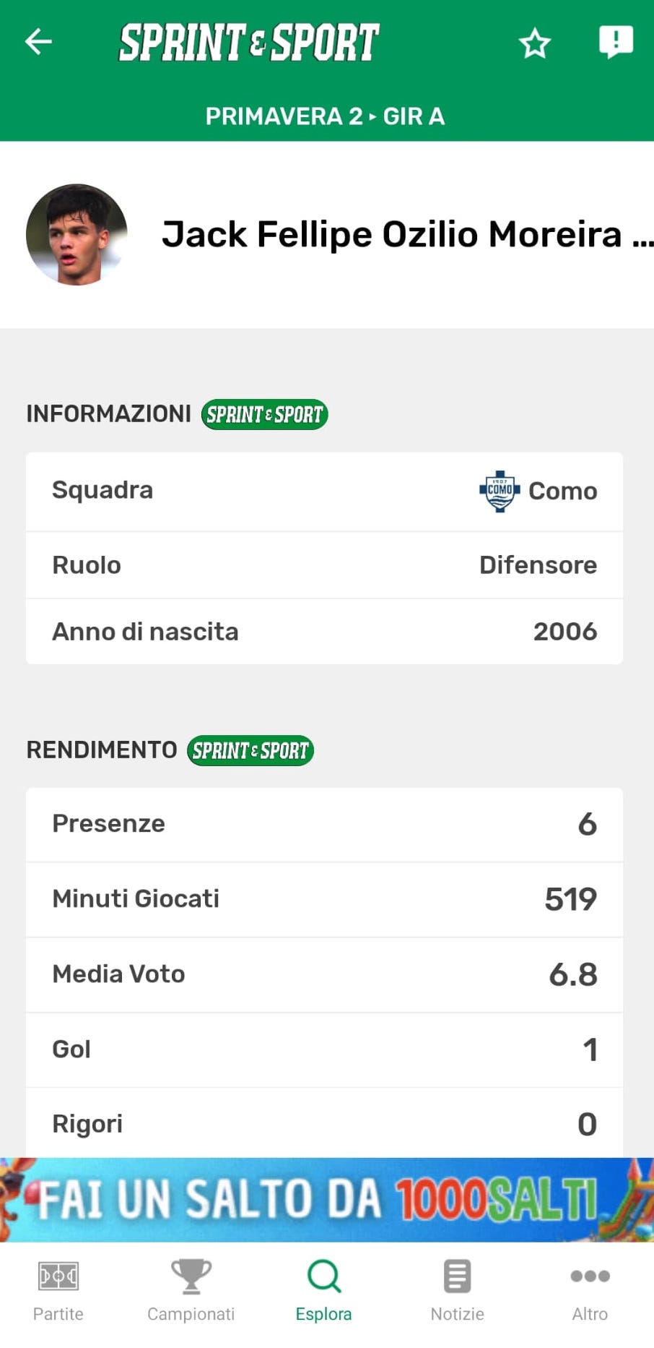Tap the Media Voto row
The image size is (654, 1348).
pos(324,975)
